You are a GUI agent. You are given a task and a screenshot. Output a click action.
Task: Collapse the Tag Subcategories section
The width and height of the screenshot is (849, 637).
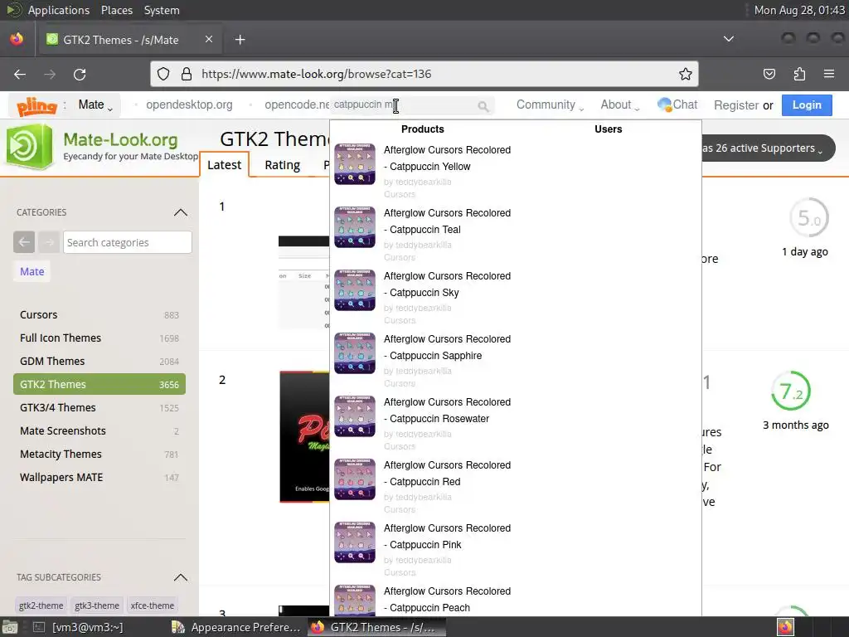(180, 577)
